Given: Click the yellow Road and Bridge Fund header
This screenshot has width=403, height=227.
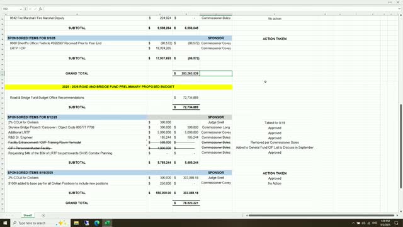Looking at the screenshot, I should point(118,87).
